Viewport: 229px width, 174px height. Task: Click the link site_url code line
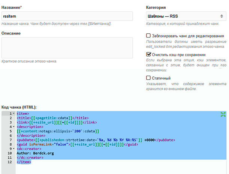pyautogui.click(x=57, y=122)
